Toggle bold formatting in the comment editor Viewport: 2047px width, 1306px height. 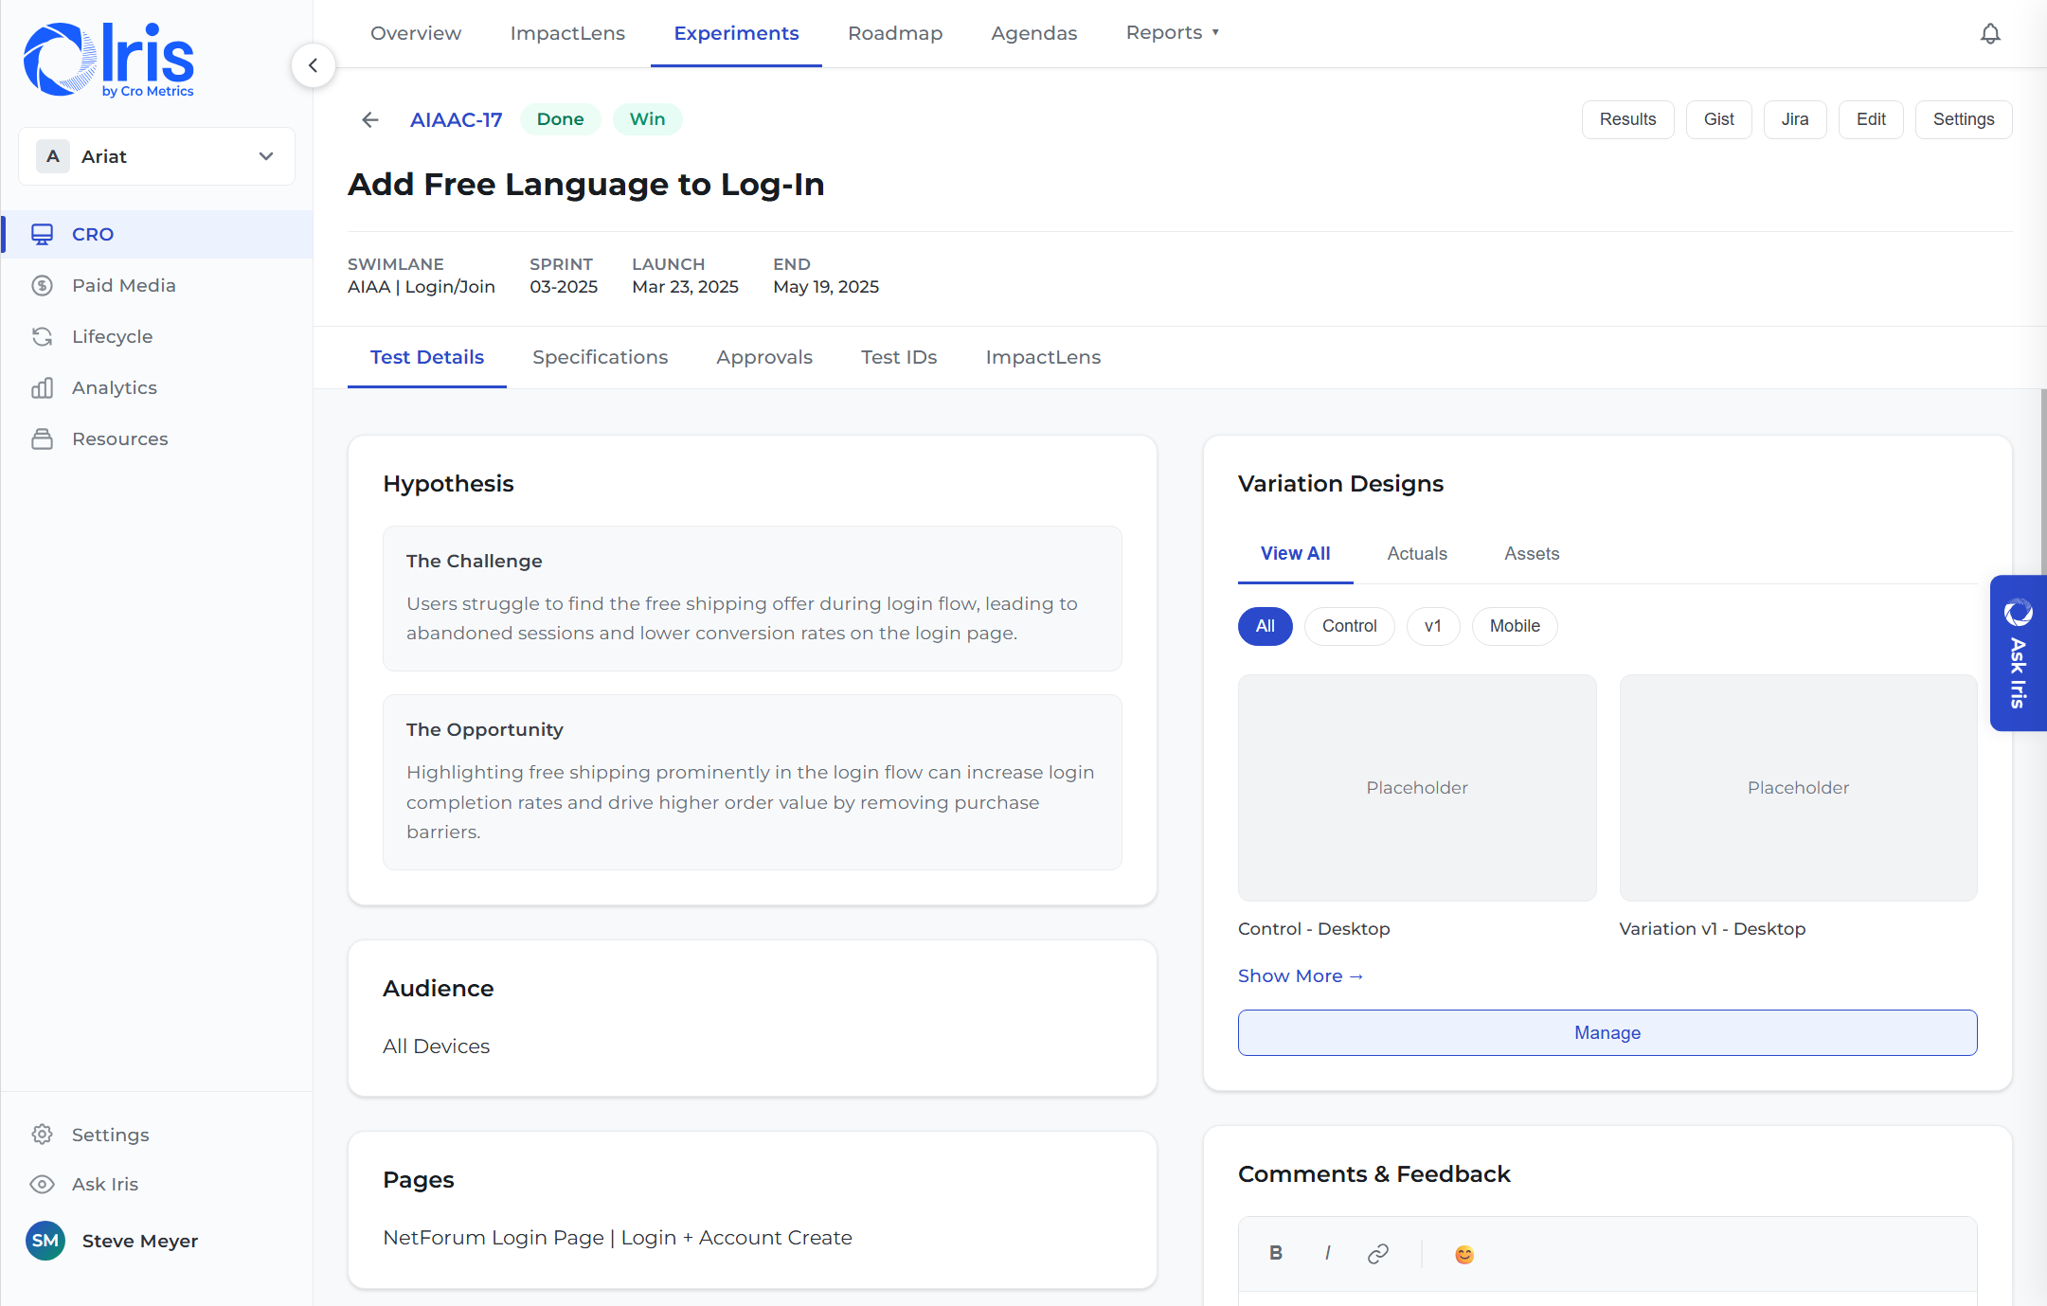point(1276,1253)
